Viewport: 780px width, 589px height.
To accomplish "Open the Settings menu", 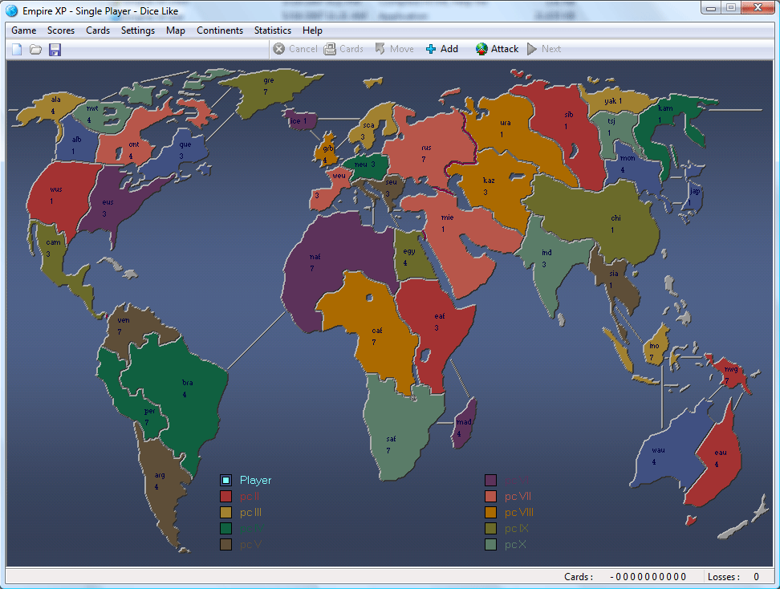I will coord(138,30).
